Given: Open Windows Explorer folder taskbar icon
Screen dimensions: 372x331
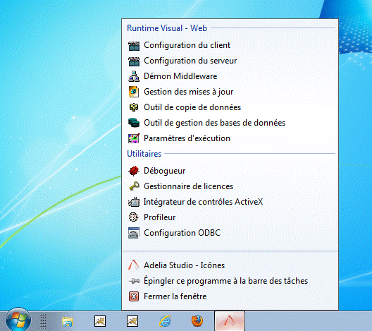Looking at the screenshot, I should (68, 322).
